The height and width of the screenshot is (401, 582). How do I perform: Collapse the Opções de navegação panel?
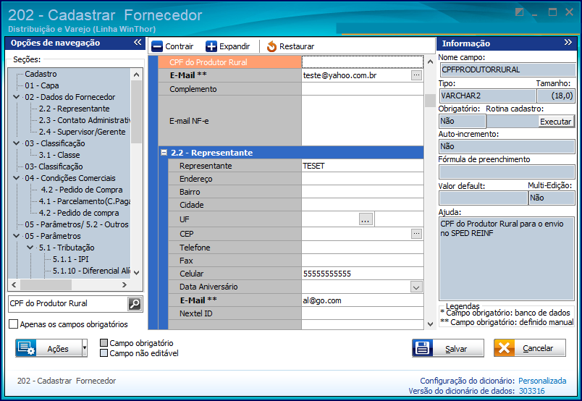[x=138, y=42]
